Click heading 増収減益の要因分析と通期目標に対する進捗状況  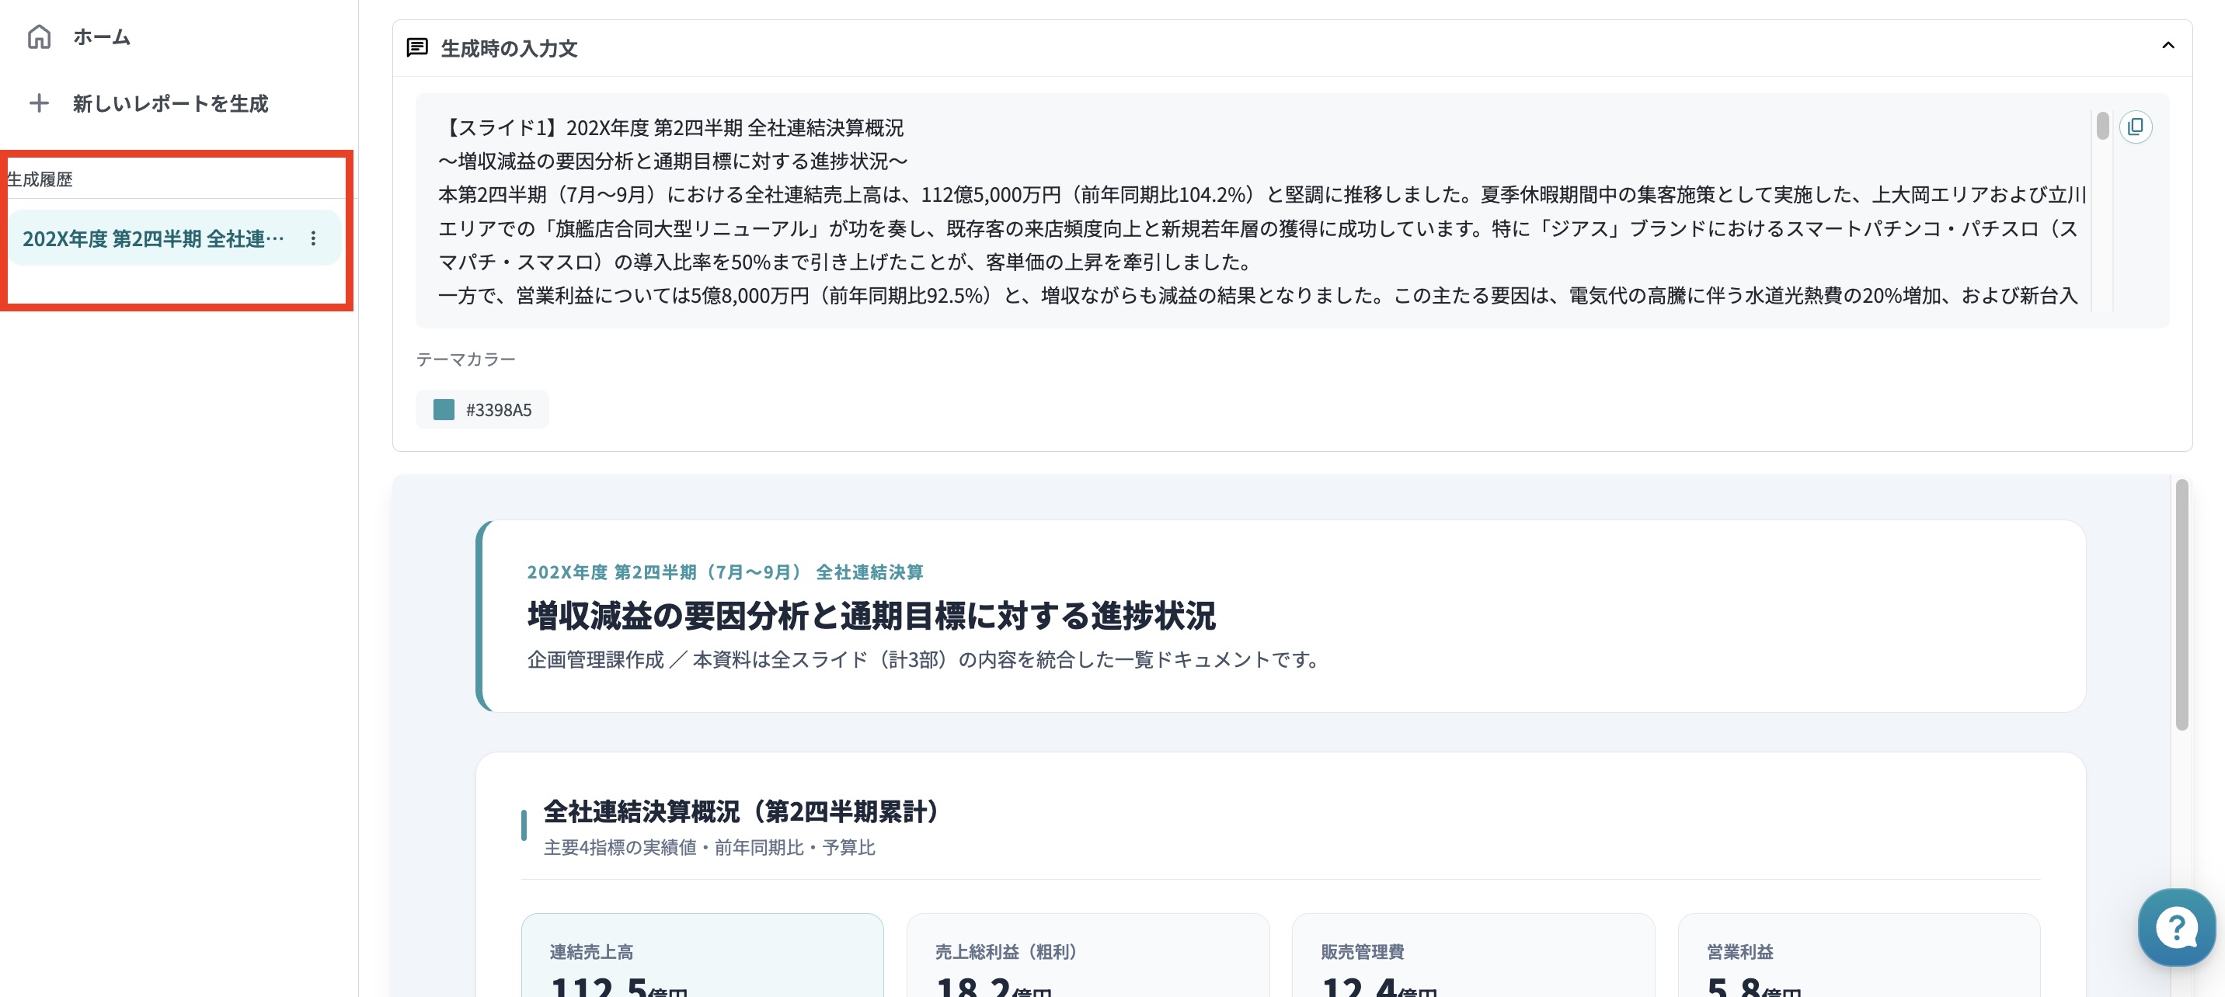[871, 616]
